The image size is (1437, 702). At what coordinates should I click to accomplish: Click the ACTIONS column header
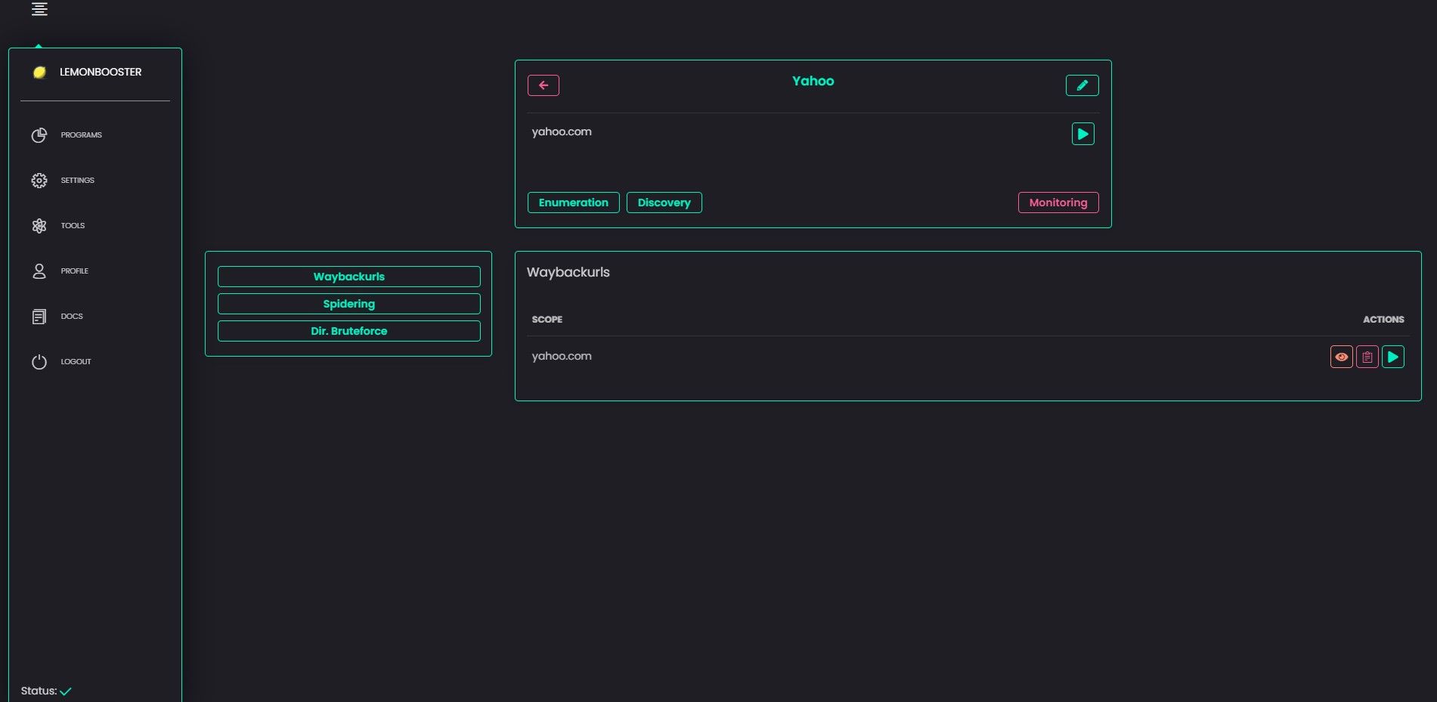click(x=1383, y=320)
